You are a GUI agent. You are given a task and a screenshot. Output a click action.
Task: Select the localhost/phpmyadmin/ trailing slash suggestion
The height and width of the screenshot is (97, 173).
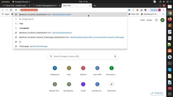coord(70,33)
